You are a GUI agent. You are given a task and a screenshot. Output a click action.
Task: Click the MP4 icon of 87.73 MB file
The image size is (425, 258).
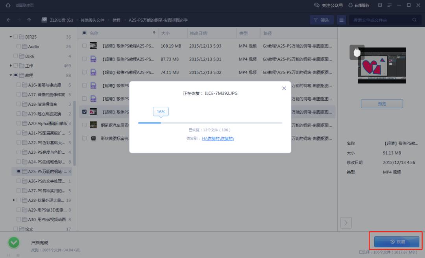pyautogui.click(x=93, y=59)
